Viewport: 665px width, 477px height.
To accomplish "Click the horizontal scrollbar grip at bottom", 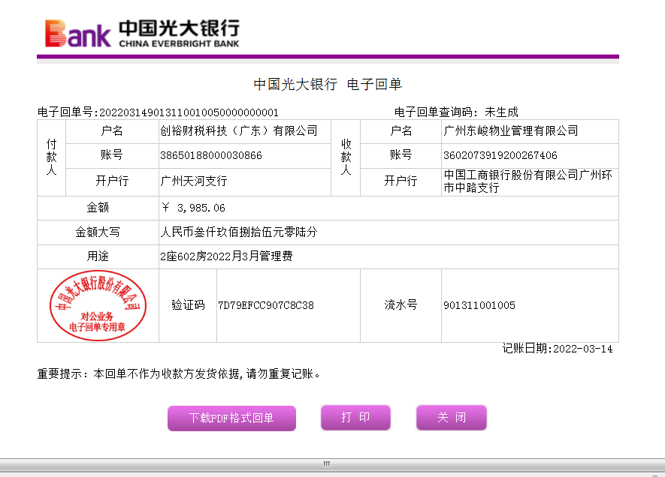I will tap(327, 463).
